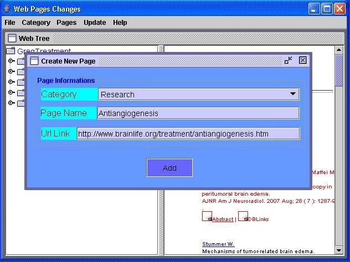The width and height of the screenshot is (350, 262).
Task: Open the Pages menu
Action: 66,23
